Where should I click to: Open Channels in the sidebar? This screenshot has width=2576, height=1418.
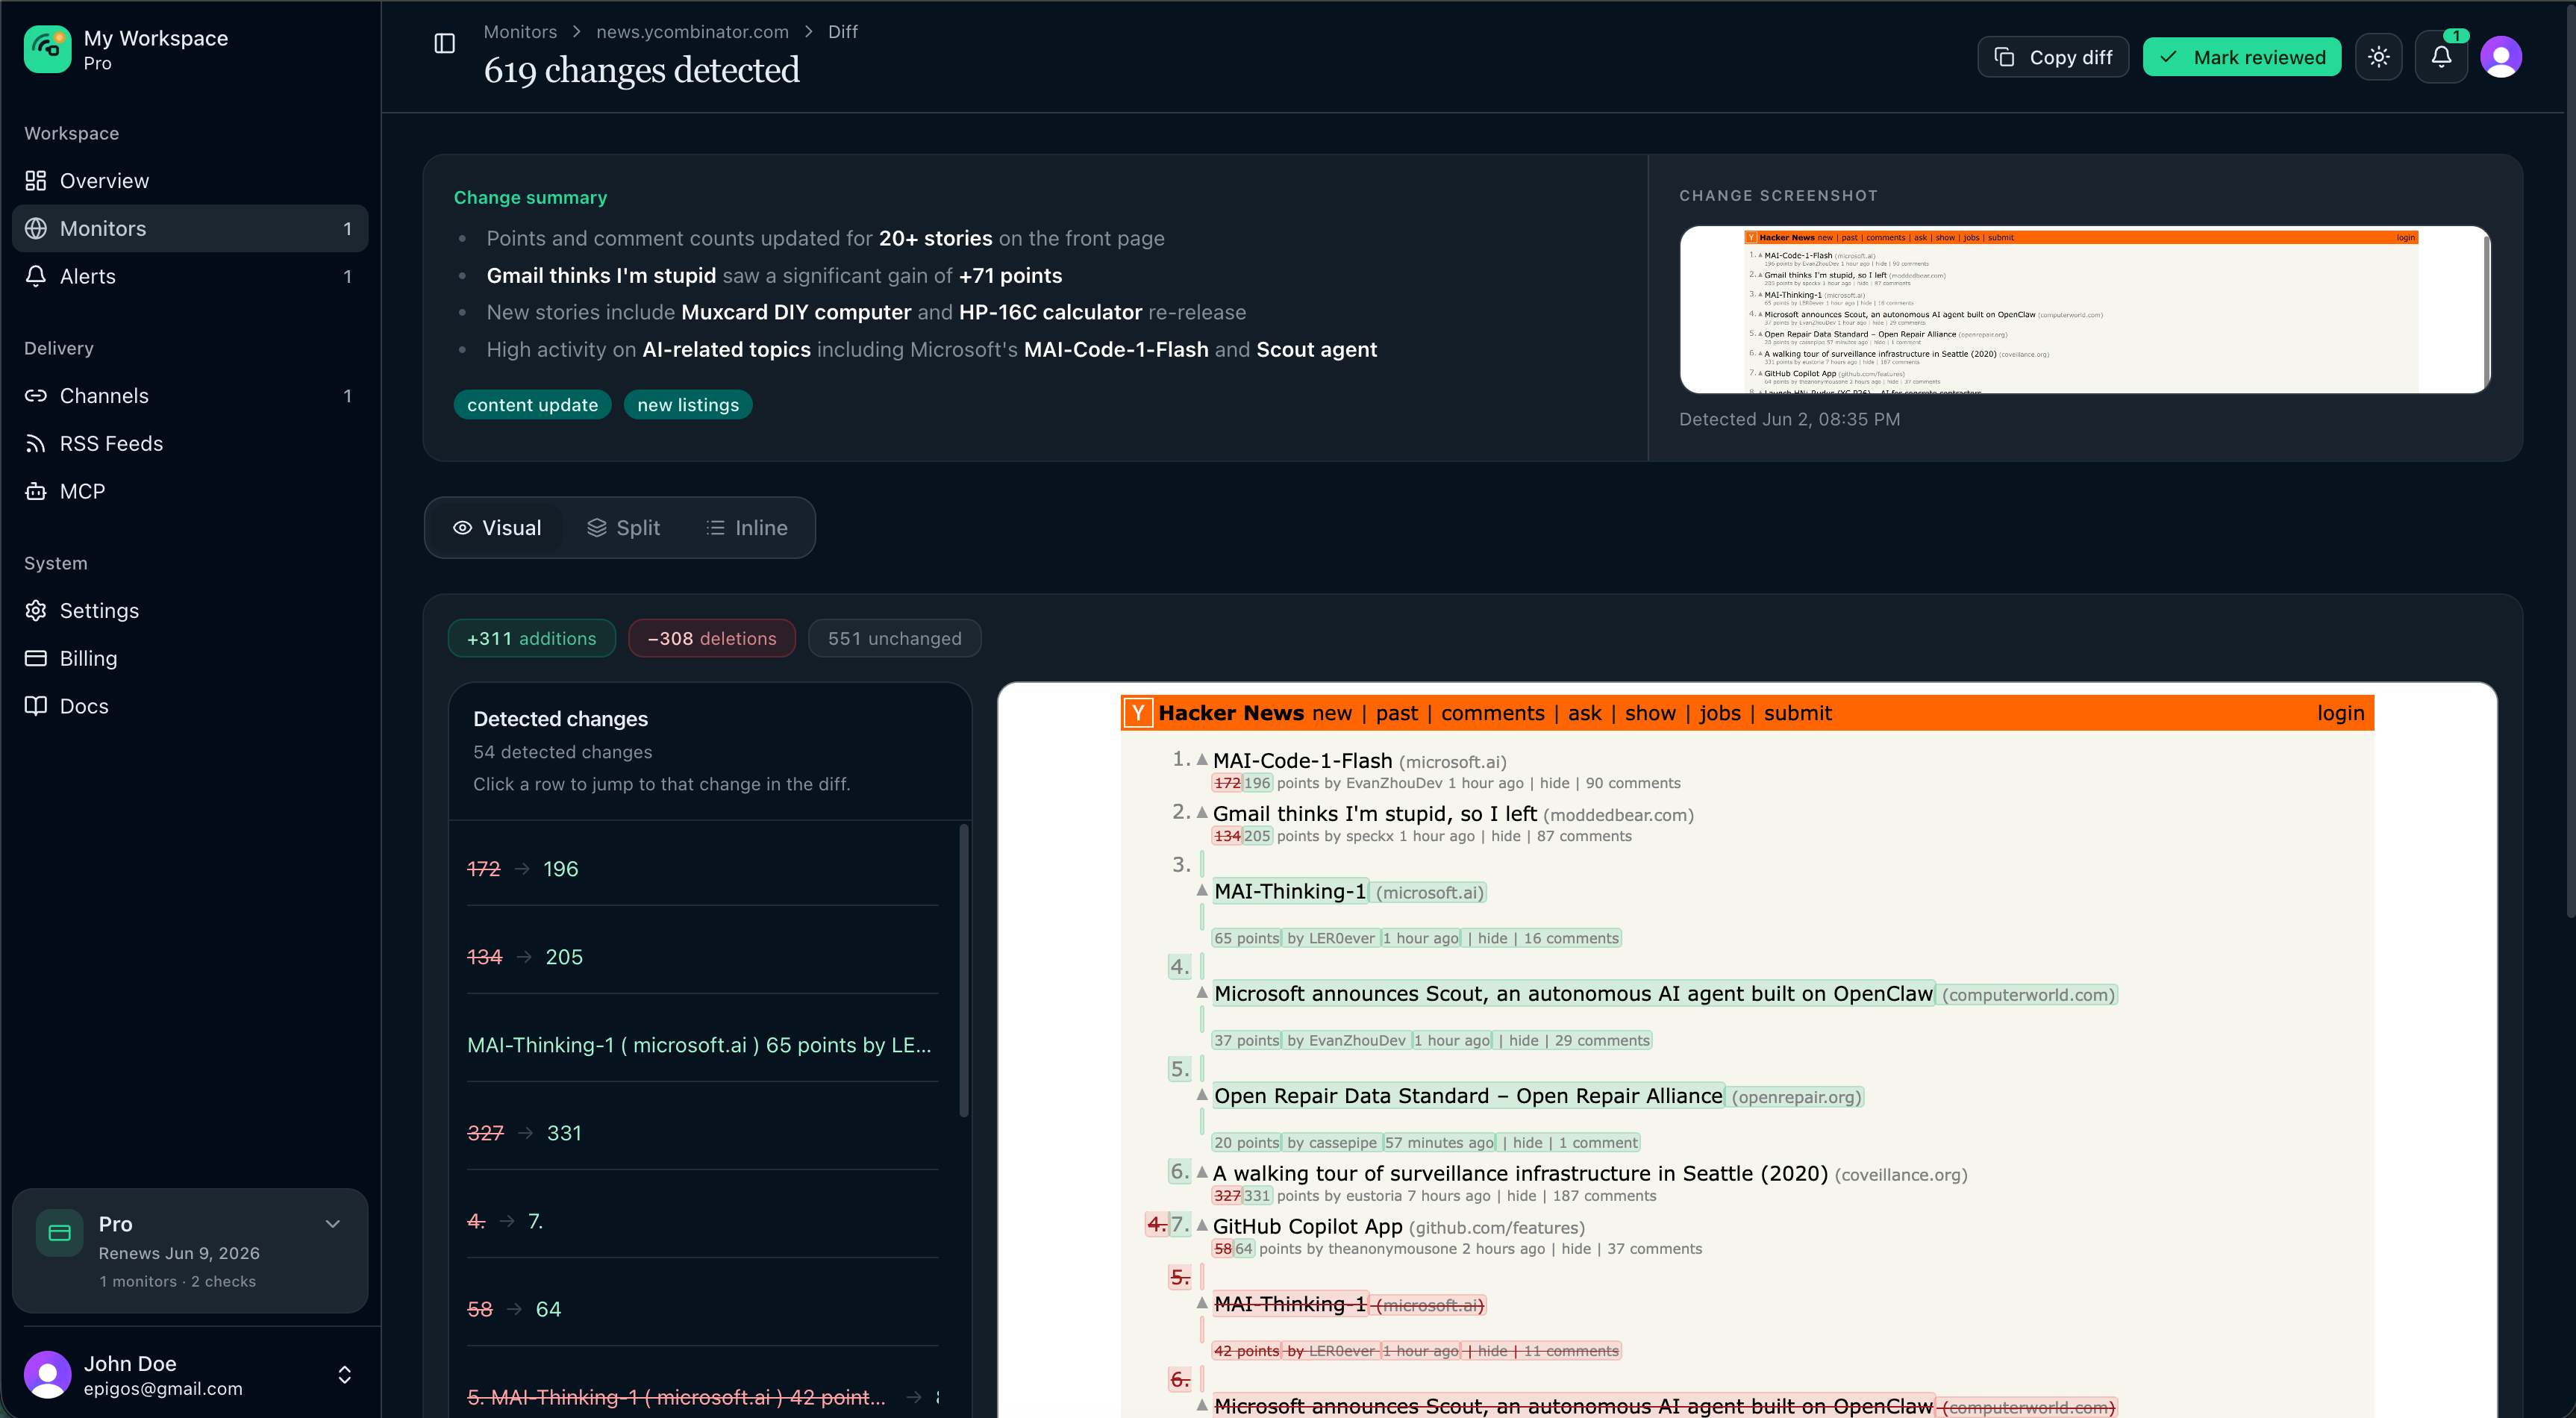190,396
